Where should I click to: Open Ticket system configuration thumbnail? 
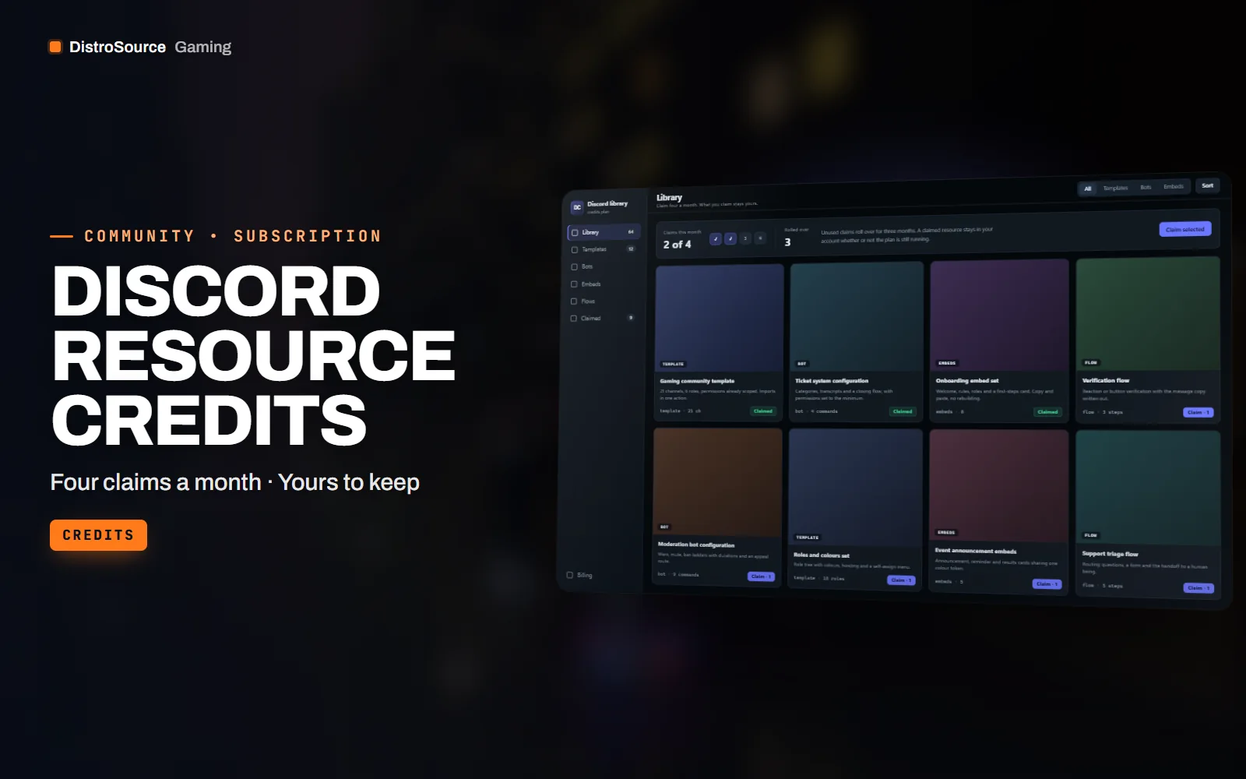tap(857, 316)
